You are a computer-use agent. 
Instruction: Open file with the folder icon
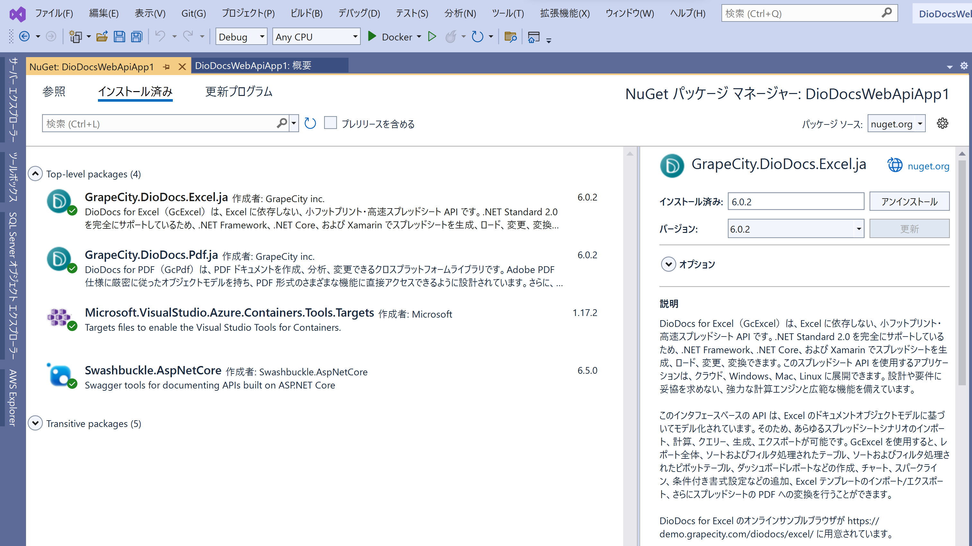(x=102, y=37)
